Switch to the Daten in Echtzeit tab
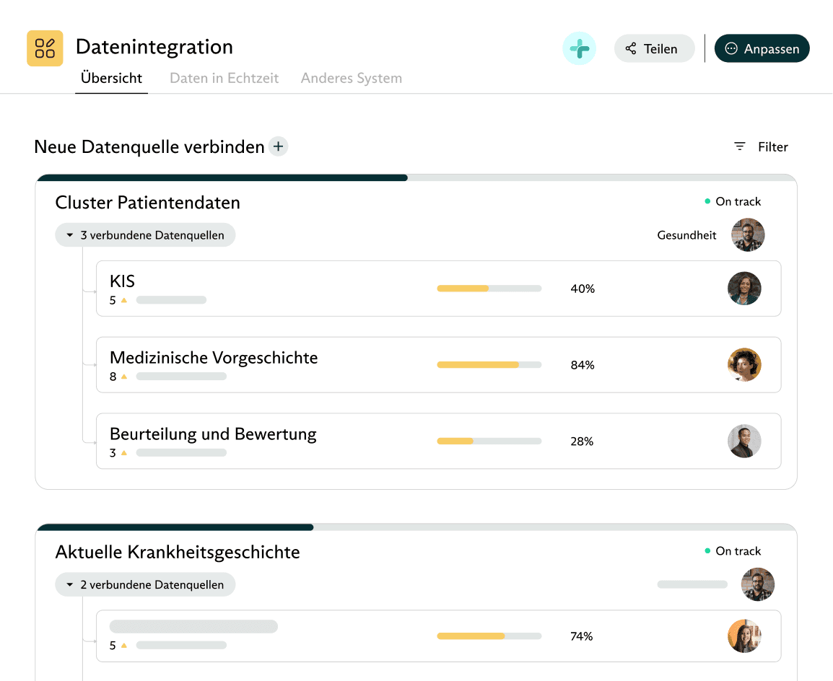The width and height of the screenshot is (833, 681). pyautogui.click(x=224, y=78)
